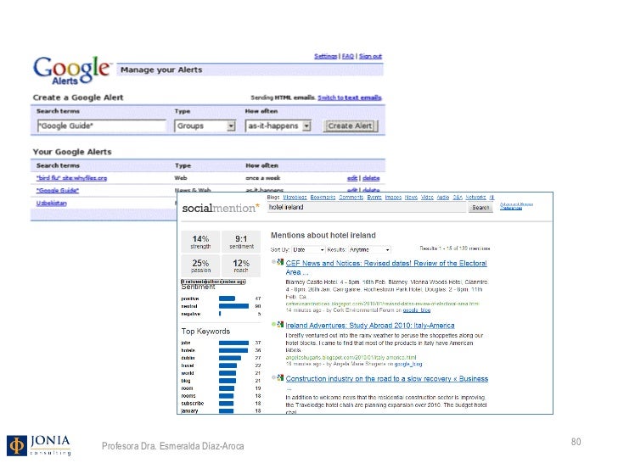Click the positive sentiment bar
The image size is (618, 463).
pos(227,298)
